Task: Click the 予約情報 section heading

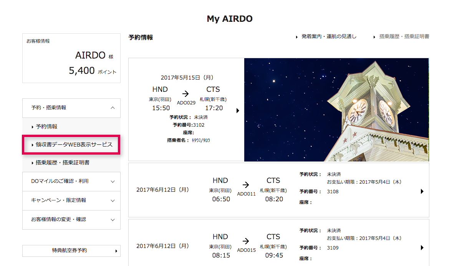Action: click(141, 38)
